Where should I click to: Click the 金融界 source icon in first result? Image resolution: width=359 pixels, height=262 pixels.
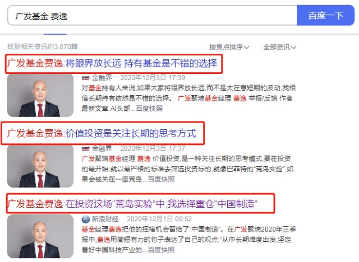(85, 78)
